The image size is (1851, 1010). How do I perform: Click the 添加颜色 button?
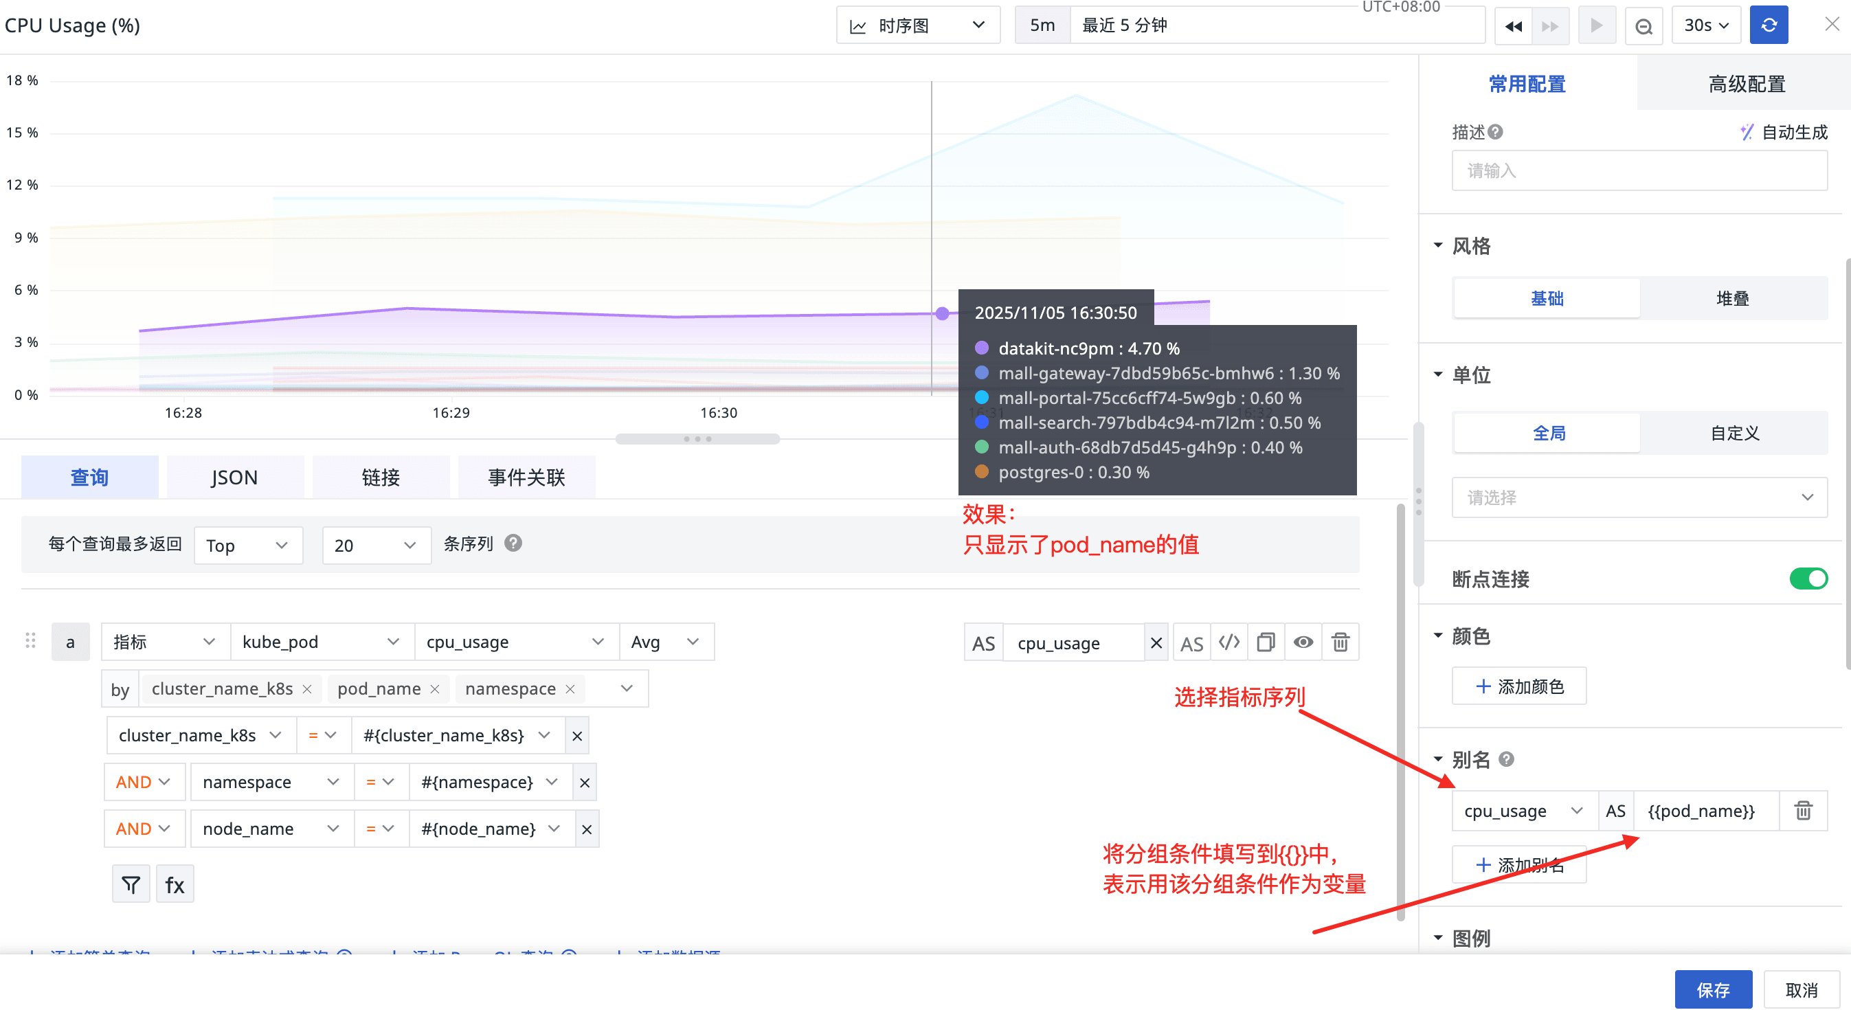tap(1519, 686)
